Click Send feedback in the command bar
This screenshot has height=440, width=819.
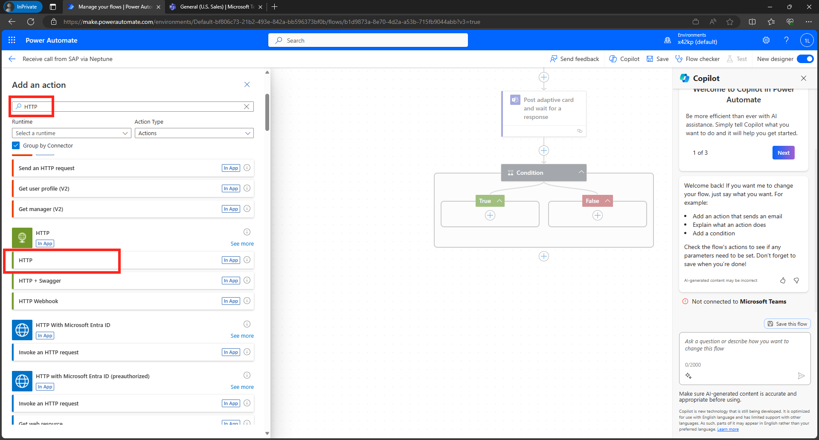pyautogui.click(x=575, y=59)
